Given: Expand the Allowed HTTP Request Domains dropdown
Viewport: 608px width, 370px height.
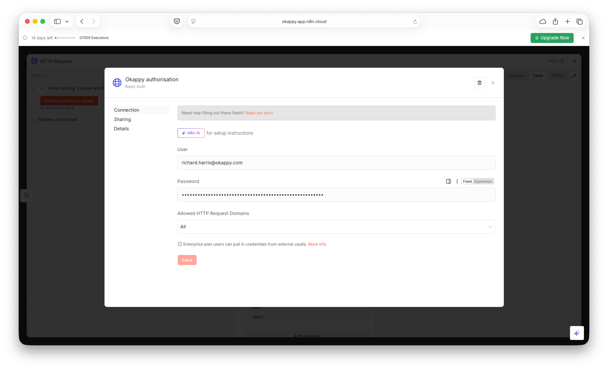Looking at the screenshot, I should coord(336,227).
